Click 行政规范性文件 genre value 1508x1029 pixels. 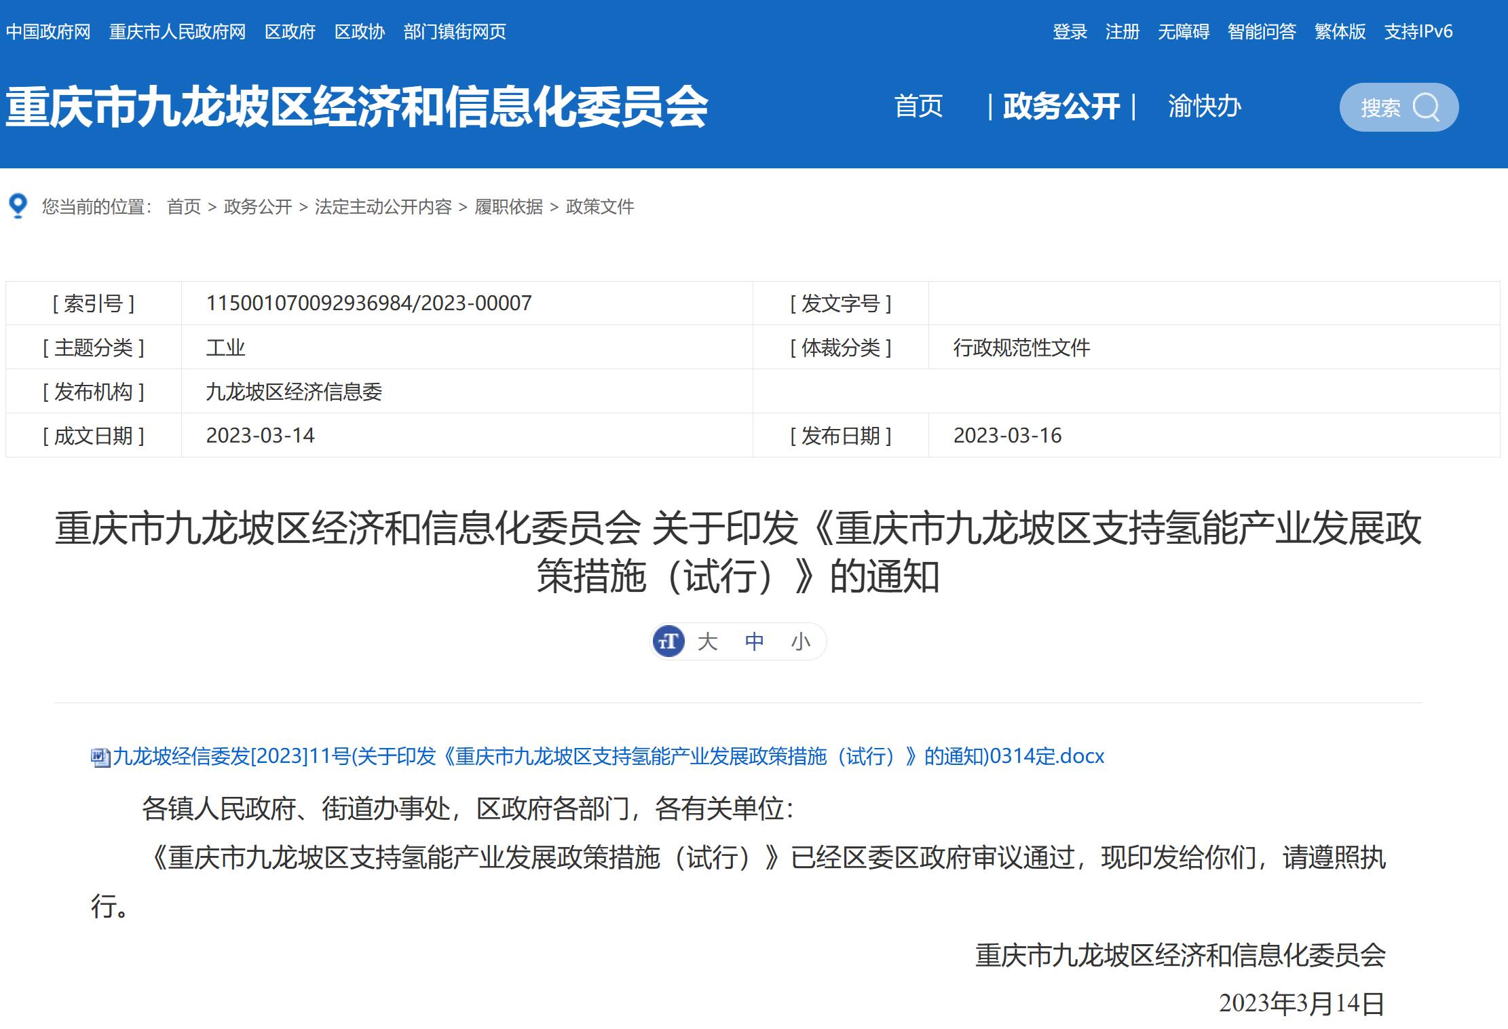(1021, 348)
